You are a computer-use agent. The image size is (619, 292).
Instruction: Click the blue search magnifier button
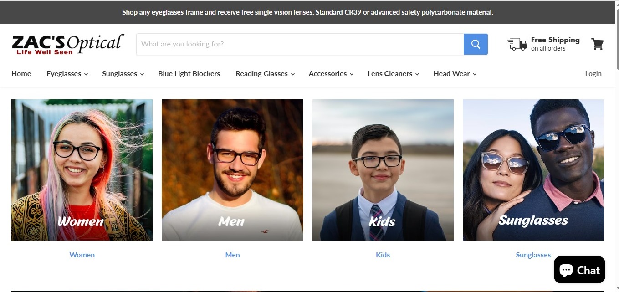tap(476, 44)
